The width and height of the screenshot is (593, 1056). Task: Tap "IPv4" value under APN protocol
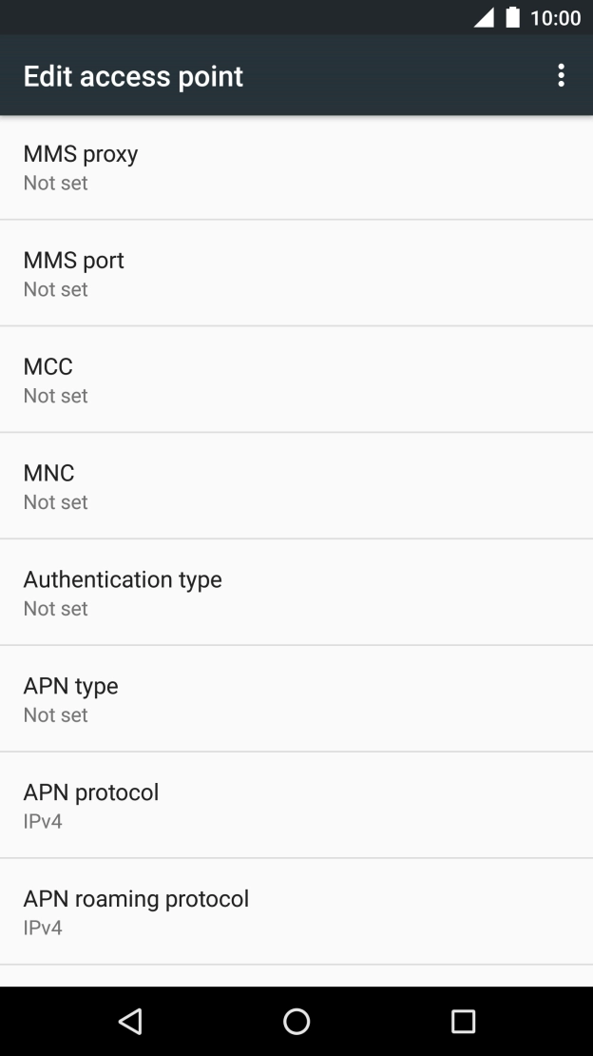pyautogui.click(x=43, y=821)
